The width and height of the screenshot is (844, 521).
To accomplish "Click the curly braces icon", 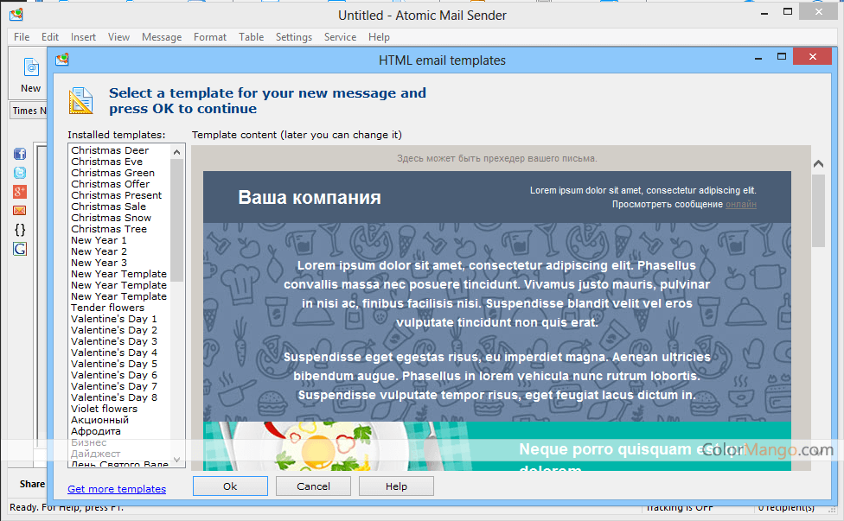I will [x=20, y=230].
